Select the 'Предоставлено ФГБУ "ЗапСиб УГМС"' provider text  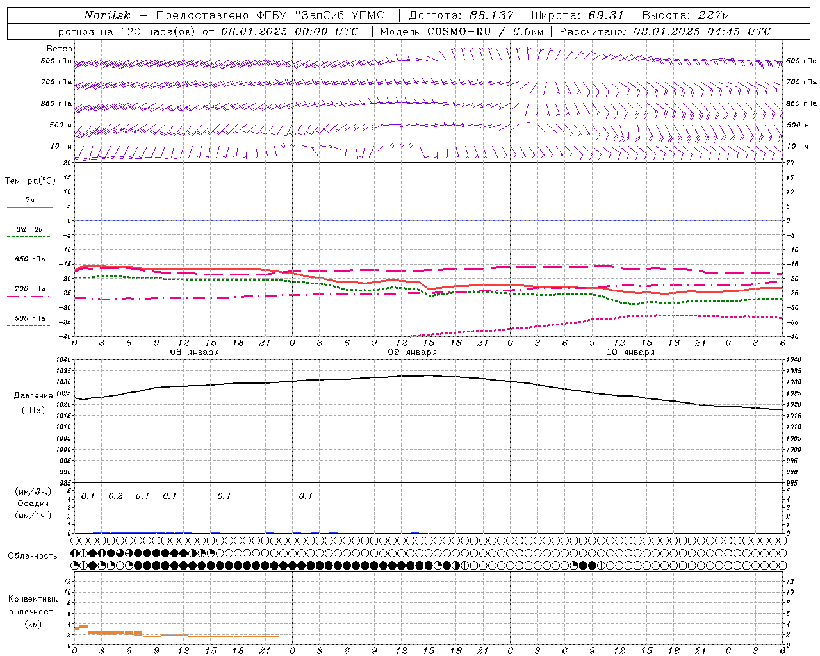click(274, 15)
